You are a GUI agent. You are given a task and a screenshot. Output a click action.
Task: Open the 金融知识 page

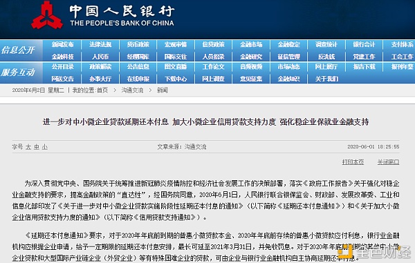288,79
